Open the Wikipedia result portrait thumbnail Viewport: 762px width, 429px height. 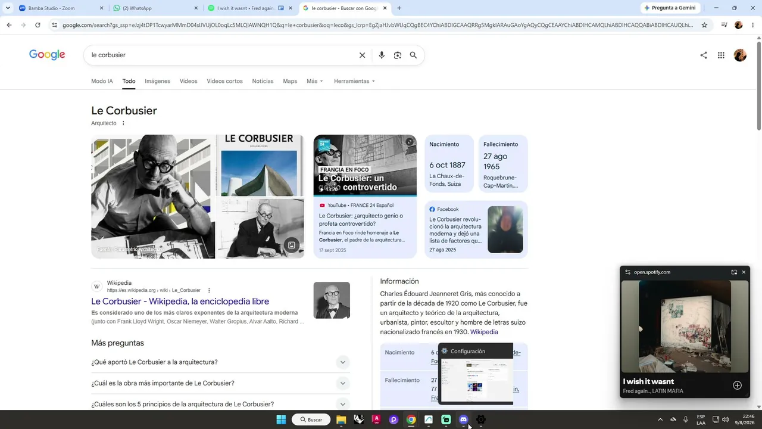[332, 300]
